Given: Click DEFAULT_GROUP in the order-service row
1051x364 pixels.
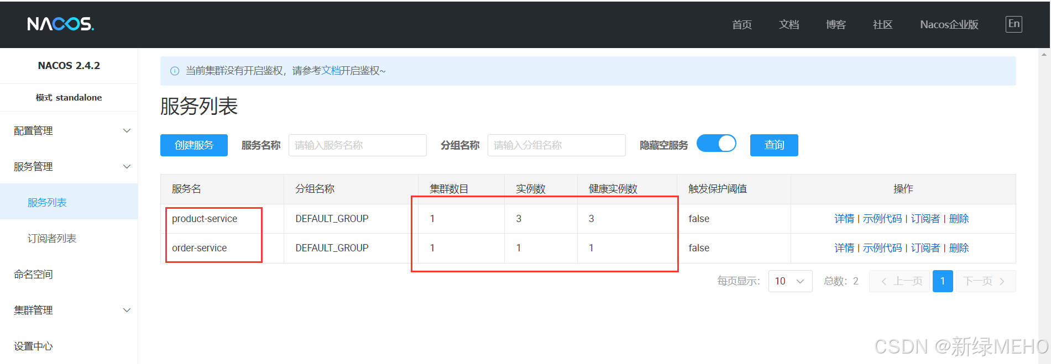Looking at the screenshot, I should [332, 248].
